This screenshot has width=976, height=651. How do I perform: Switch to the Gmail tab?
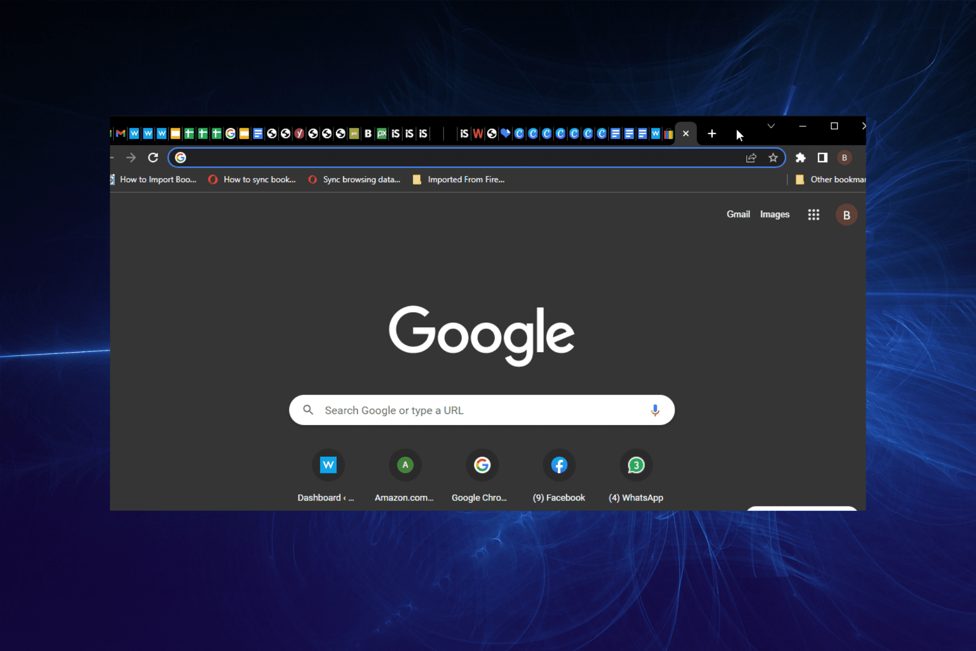[120, 134]
